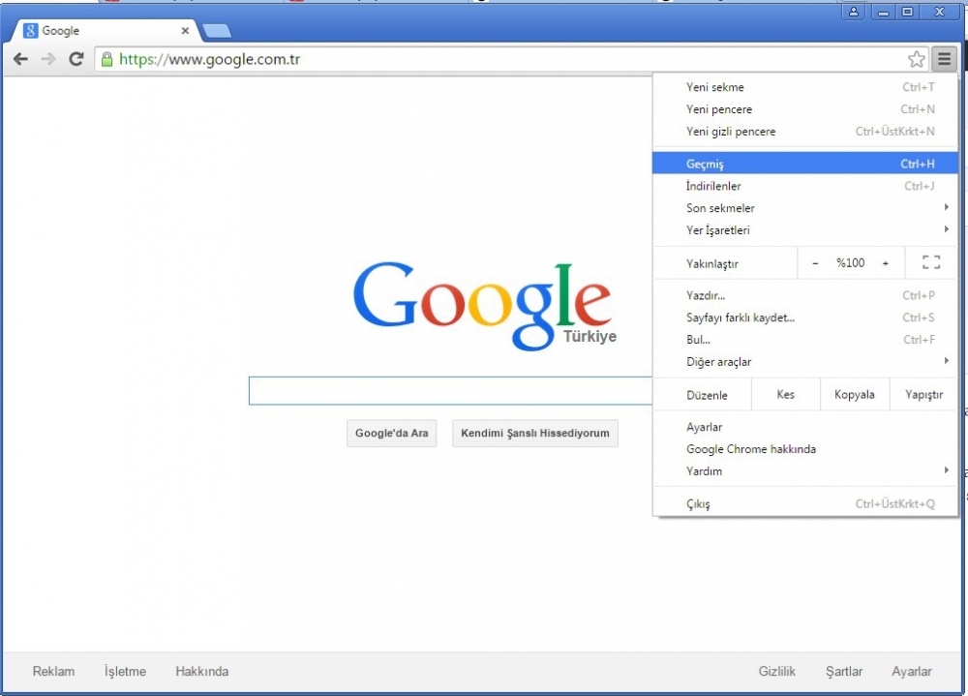Click the Chrome hamburger menu icon
This screenshot has height=696, width=968.
pyautogui.click(x=944, y=59)
